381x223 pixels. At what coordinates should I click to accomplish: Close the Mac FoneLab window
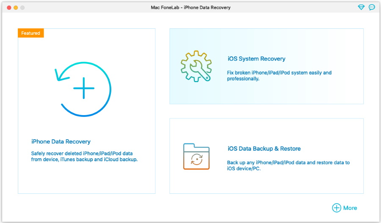9,8
